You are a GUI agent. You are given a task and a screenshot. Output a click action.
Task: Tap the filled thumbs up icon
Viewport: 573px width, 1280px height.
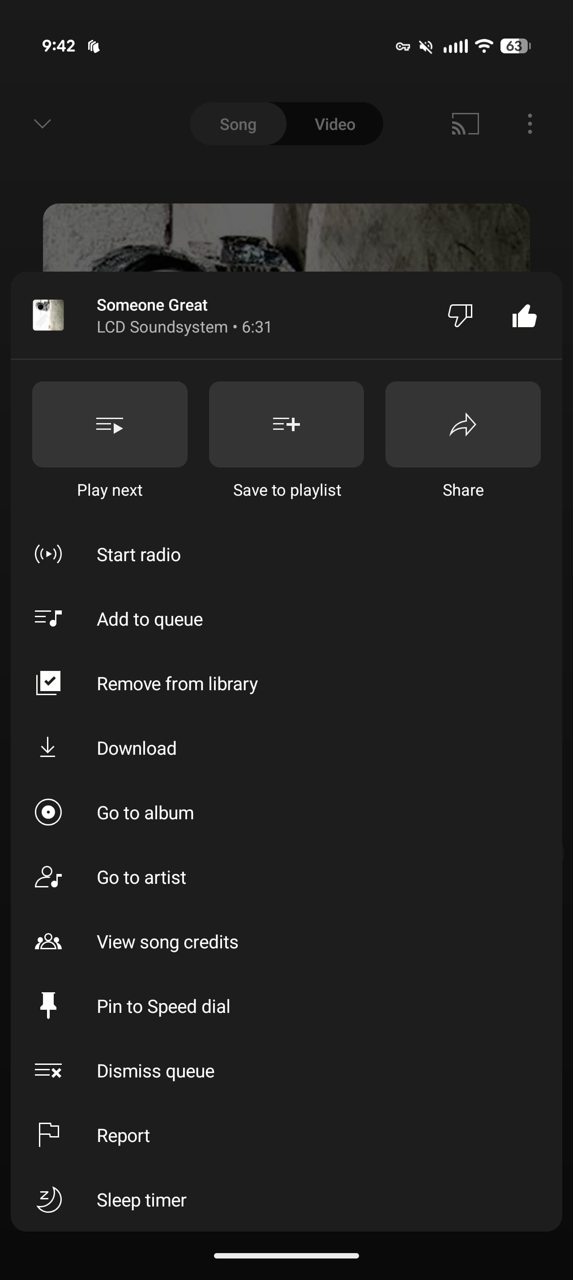[x=524, y=316]
